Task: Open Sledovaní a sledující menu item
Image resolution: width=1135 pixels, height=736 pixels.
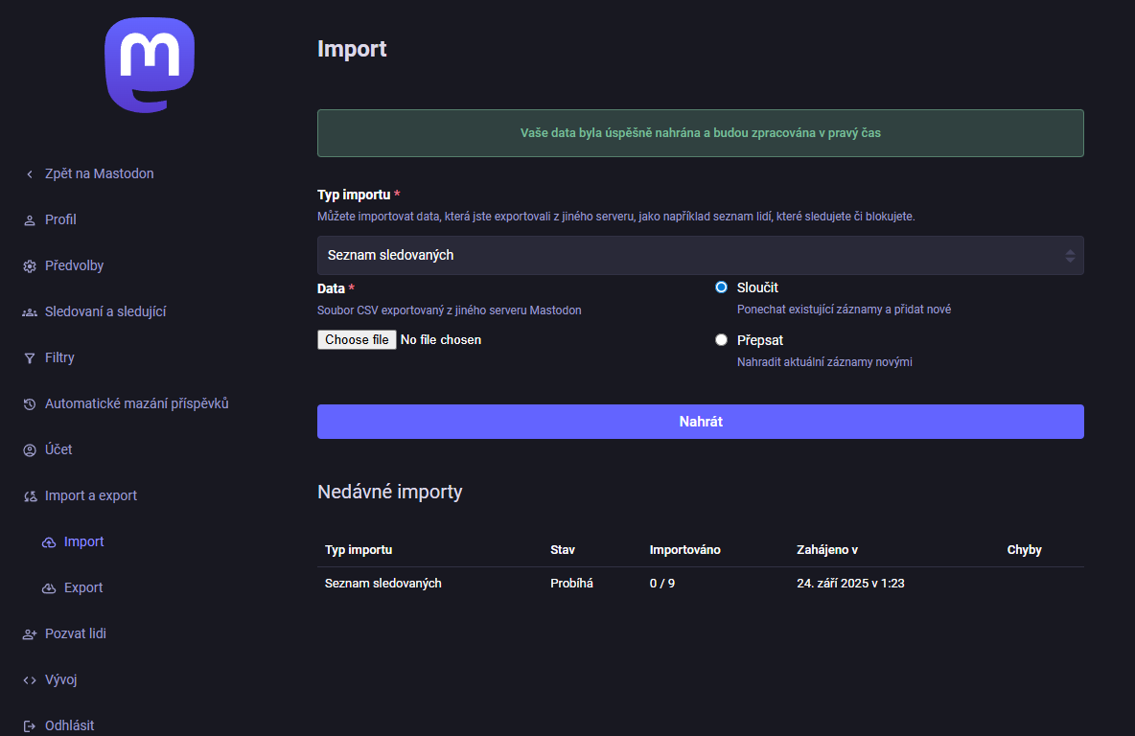Action: (105, 312)
